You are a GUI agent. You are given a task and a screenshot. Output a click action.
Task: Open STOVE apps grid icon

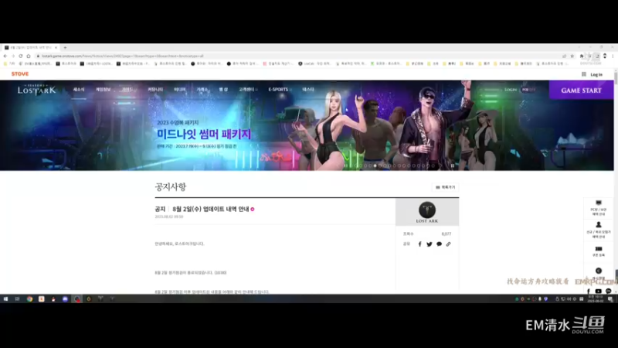(x=584, y=74)
